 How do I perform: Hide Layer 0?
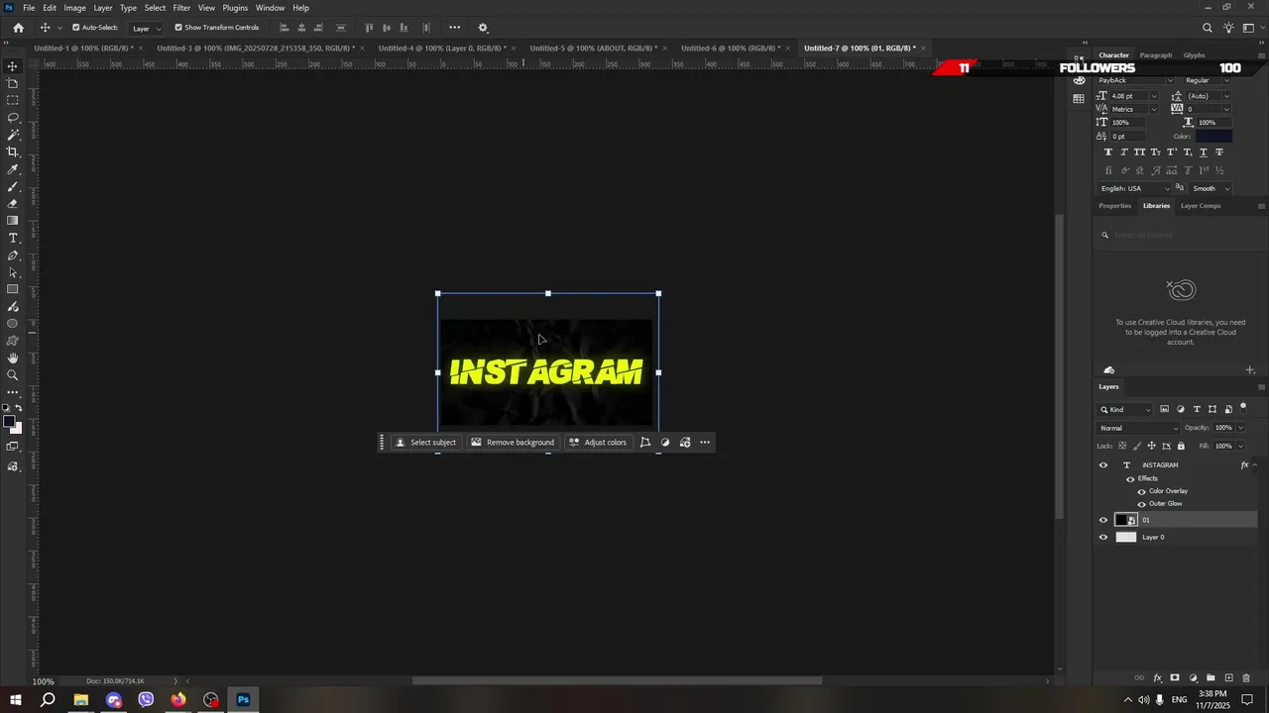point(1103,537)
